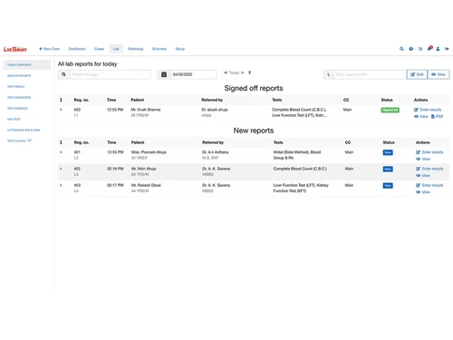Viewport: 453px width, 340px height.
Task: Enter results for Poonam Ahuja
Action: [429, 152]
